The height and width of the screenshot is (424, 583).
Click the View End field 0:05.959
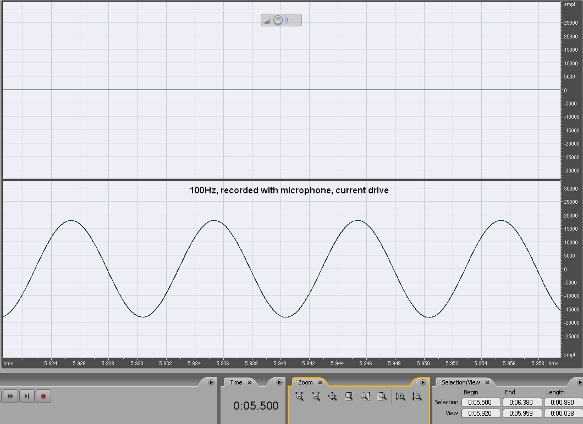[522, 413]
